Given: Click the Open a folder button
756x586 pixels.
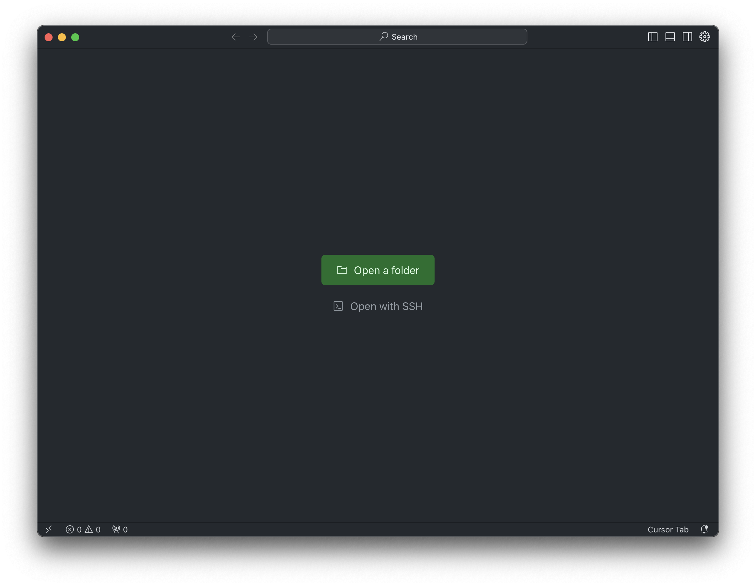Looking at the screenshot, I should pyautogui.click(x=378, y=270).
